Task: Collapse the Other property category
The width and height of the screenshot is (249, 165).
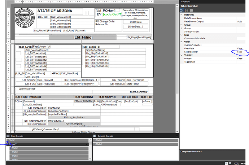Action: click(x=182, y=42)
